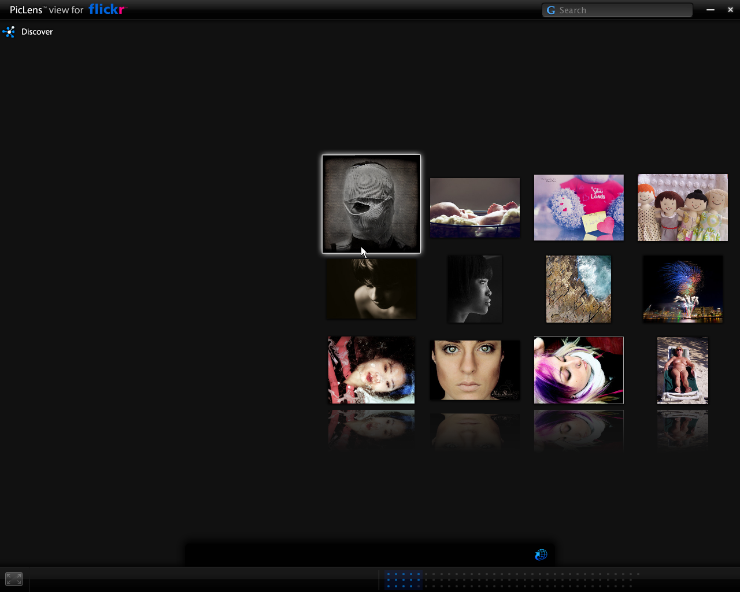The height and width of the screenshot is (592, 740).
Task: Select the pink shirt plush toy thumbnail
Action: [x=578, y=208]
